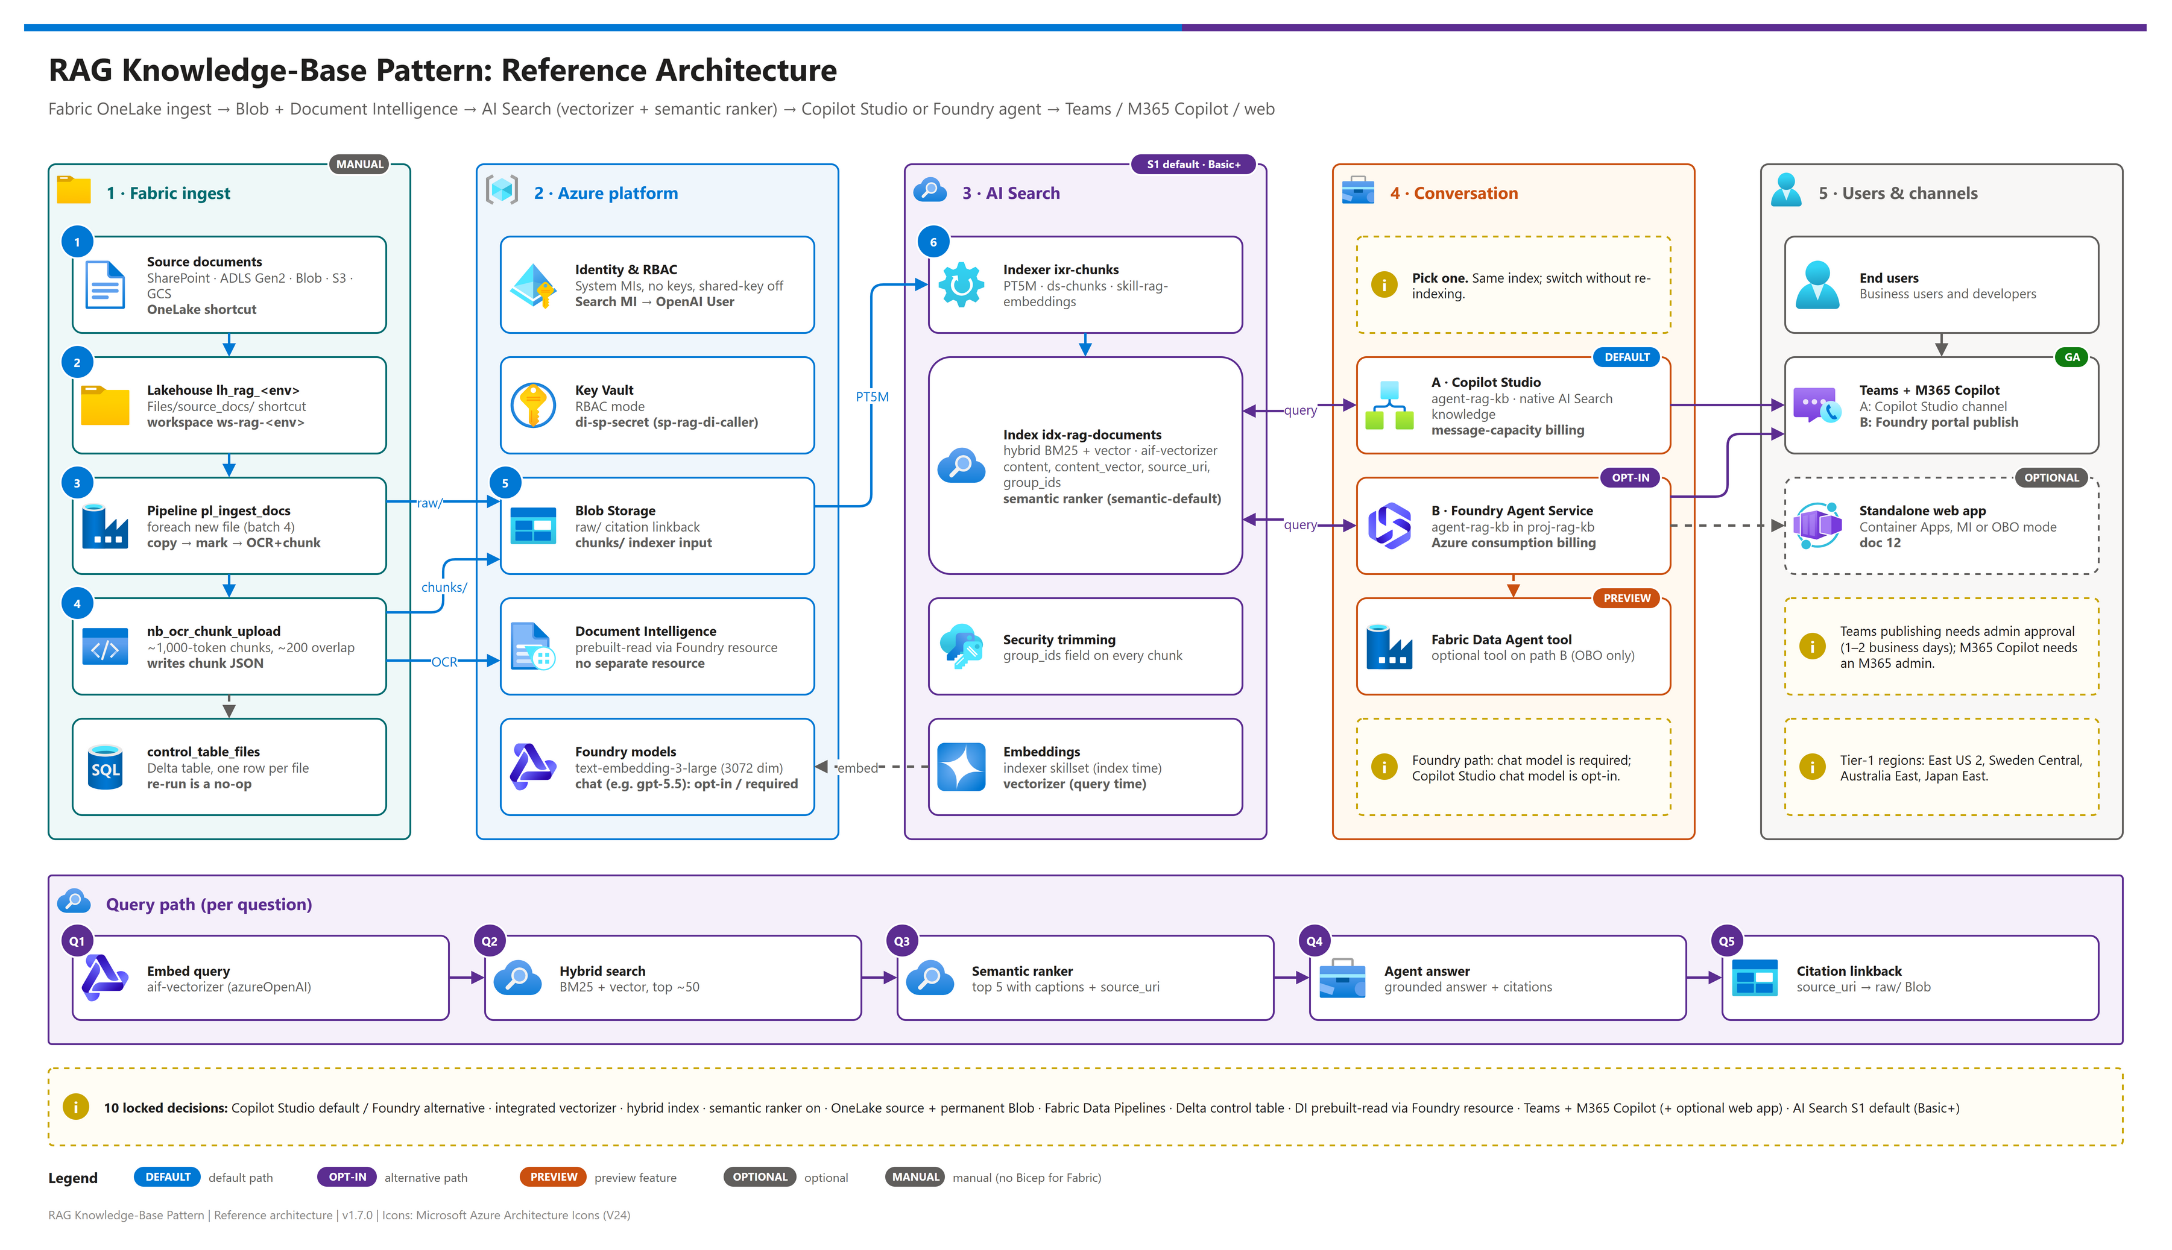Click the OPTIONAL badge on Standalone web app
The height and width of the screenshot is (1250, 2172).
(x=2052, y=477)
